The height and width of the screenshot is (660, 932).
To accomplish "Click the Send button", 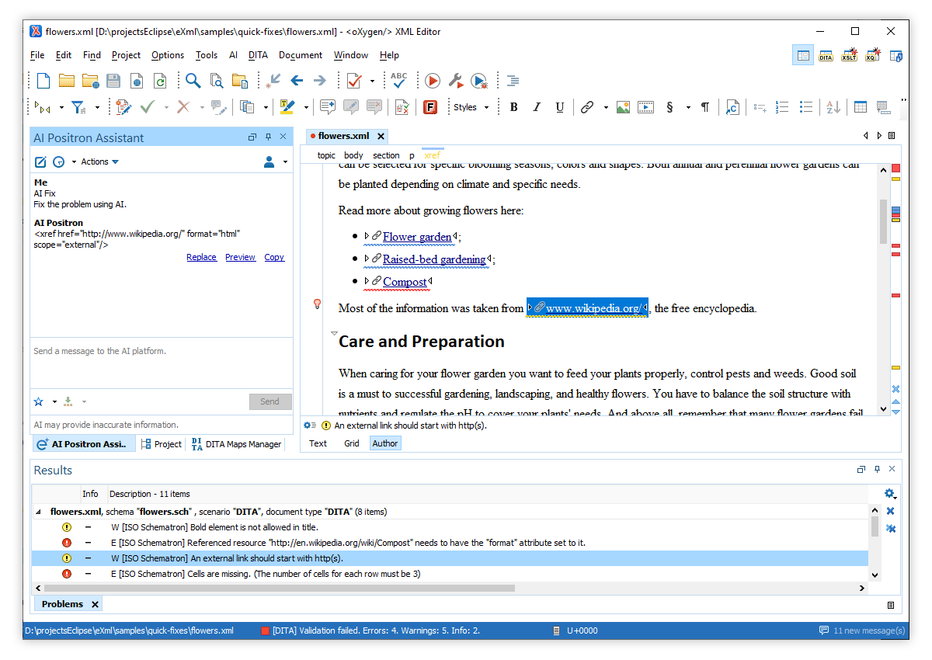I will (x=270, y=401).
